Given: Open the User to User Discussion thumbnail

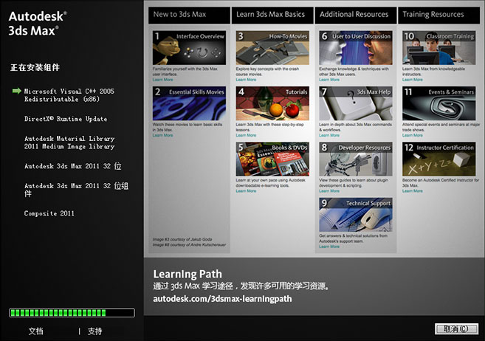Looking at the screenshot, I should [356, 48].
